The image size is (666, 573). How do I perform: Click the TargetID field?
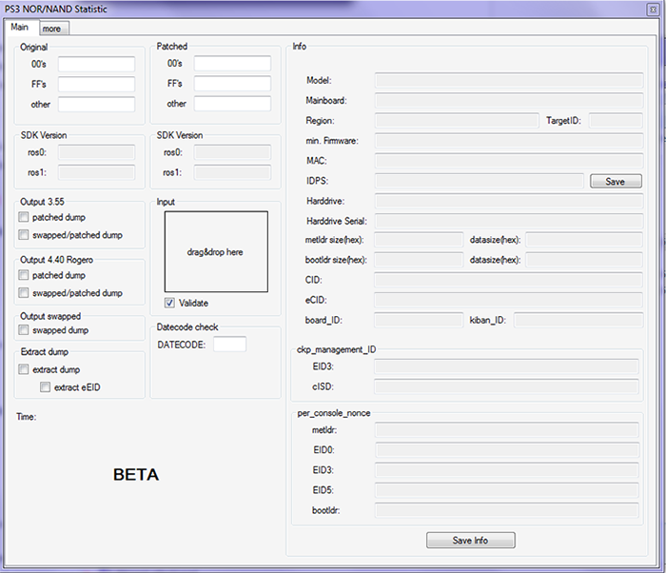(x=616, y=120)
